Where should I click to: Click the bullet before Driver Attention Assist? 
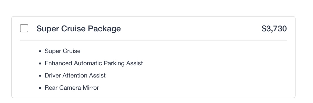(40, 76)
